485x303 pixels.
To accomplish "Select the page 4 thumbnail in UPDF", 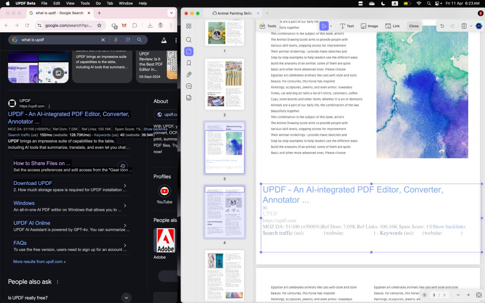I will [225, 212].
